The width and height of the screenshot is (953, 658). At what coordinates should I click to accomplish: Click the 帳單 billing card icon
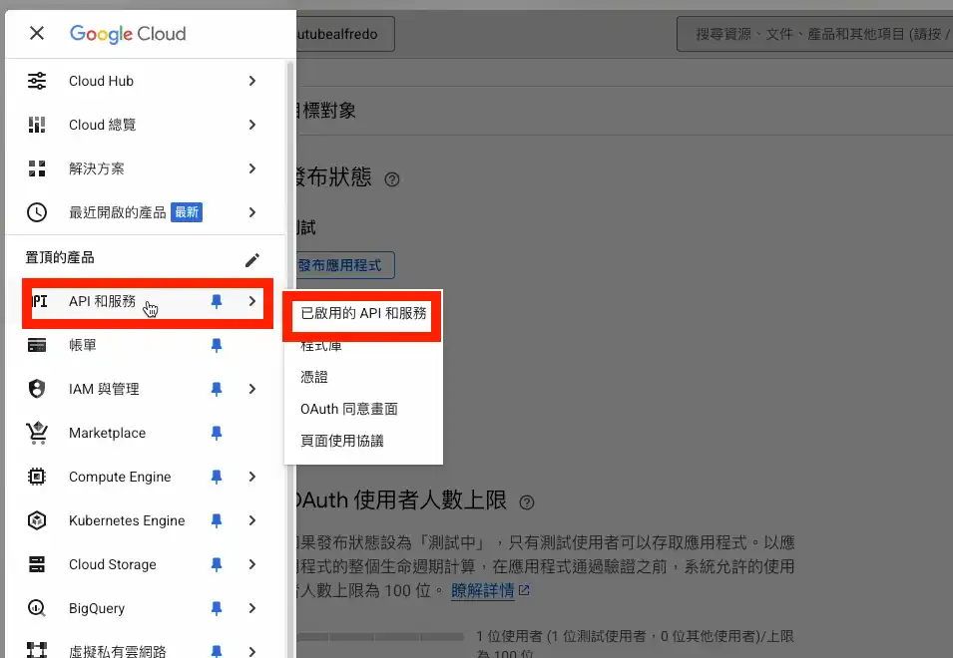[37, 345]
